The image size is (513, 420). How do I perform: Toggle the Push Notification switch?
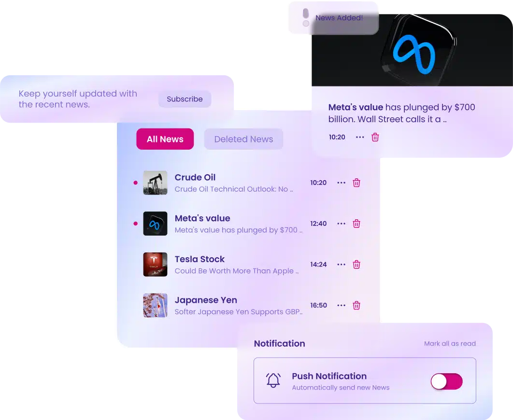click(447, 381)
